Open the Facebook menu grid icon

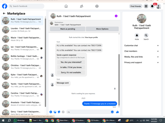146,6
